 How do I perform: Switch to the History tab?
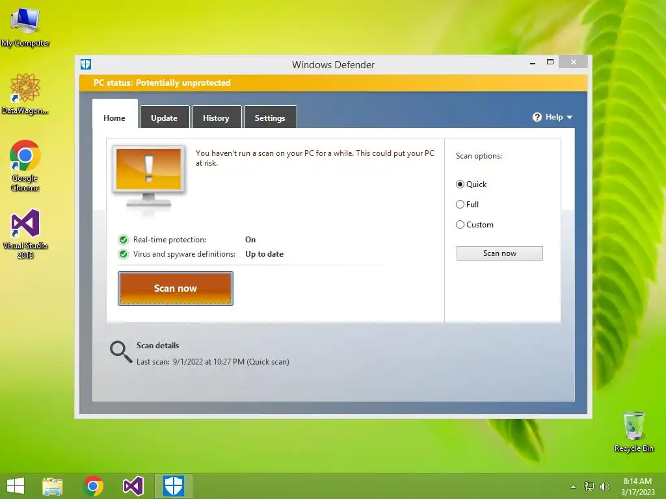[216, 118]
